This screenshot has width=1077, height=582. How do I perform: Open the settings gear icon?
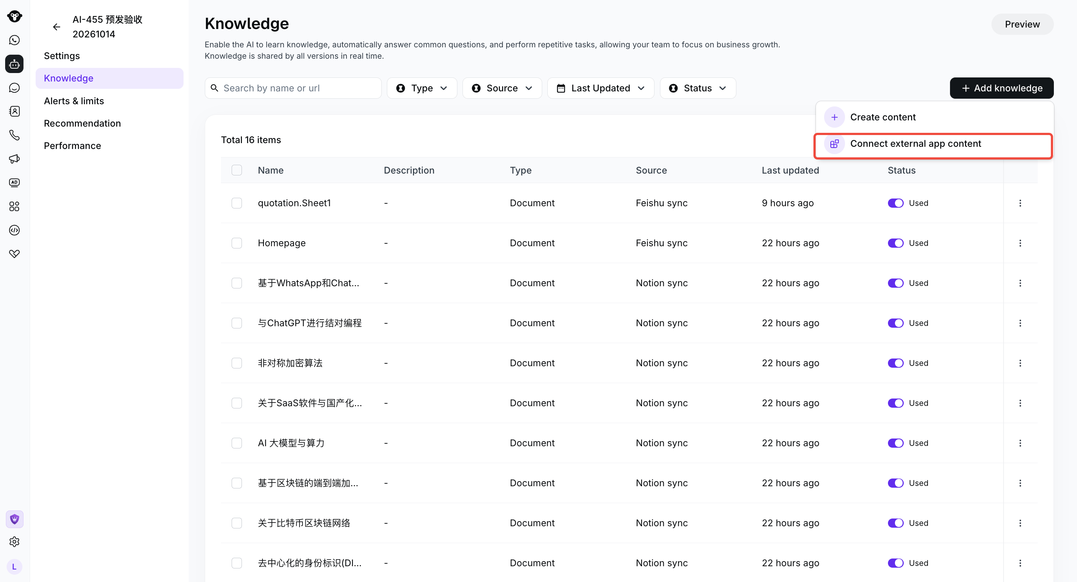(15, 542)
